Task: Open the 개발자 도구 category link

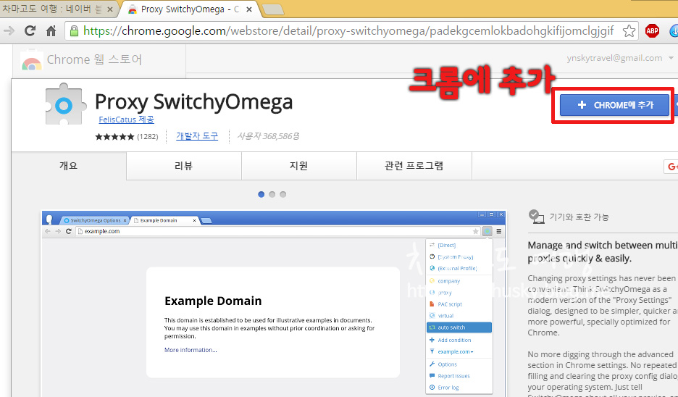Action: (197, 136)
